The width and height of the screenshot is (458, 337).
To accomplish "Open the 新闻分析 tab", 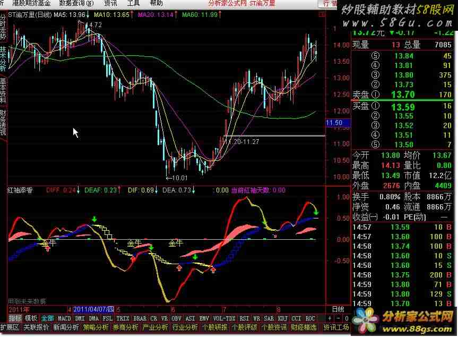I will 66,327.
